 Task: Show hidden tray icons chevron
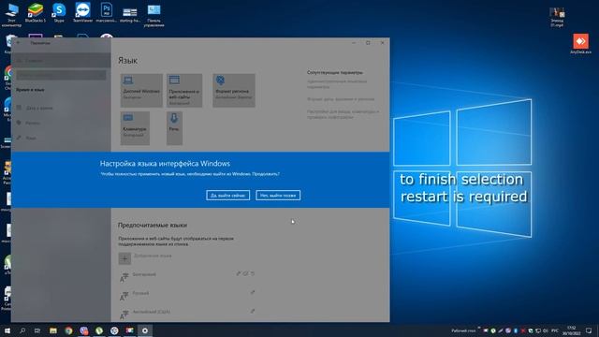[x=478, y=329]
